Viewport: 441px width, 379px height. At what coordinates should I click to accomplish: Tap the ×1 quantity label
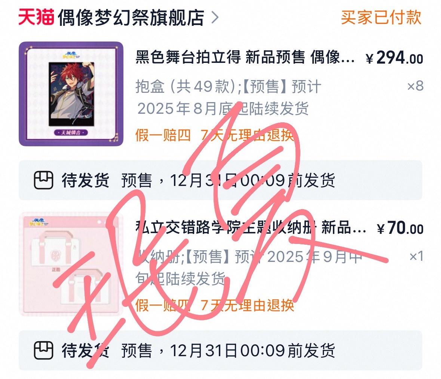(416, 256)
